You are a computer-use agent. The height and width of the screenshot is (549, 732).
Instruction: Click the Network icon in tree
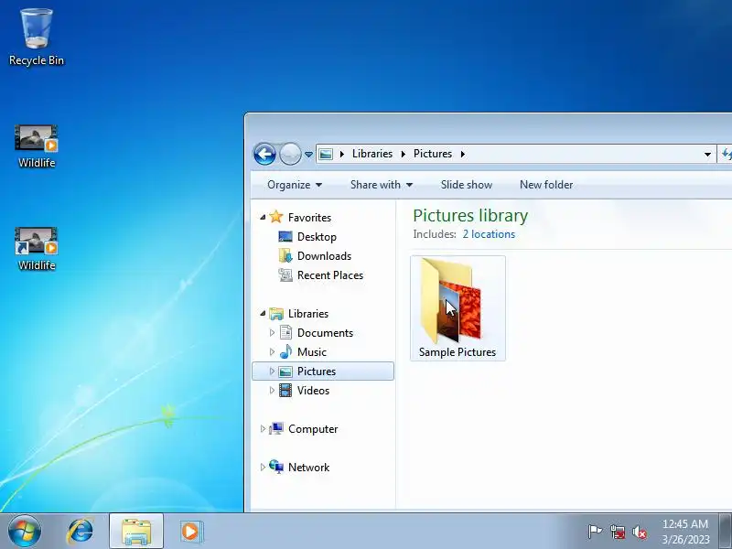pos(276,467)
